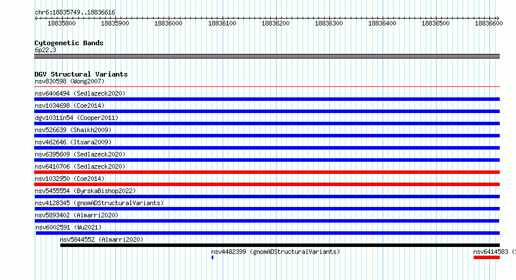Open nsv4128345 (gnomADStructuralVariants) label
516x280 pixels.
99,203
